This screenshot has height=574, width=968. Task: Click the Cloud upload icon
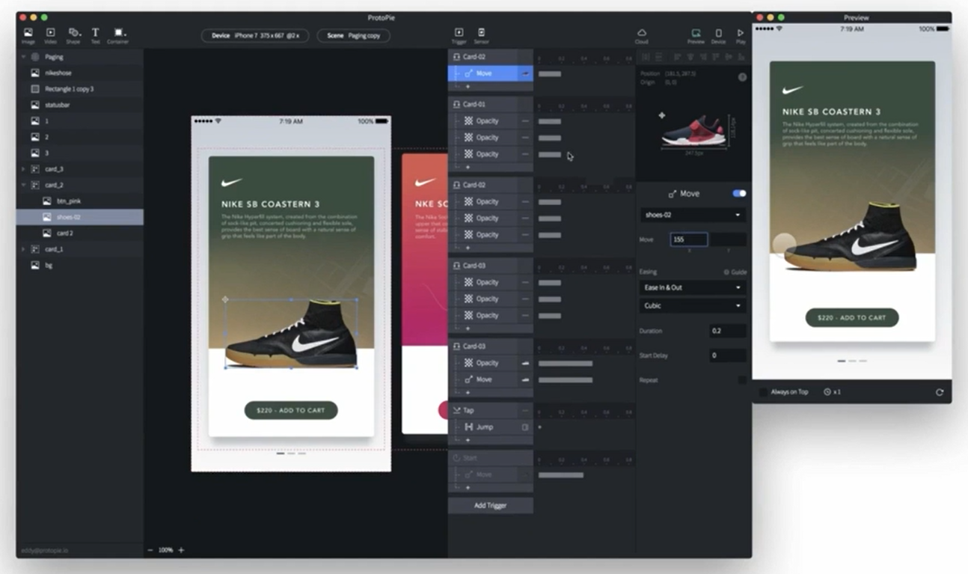pos(642,34)
